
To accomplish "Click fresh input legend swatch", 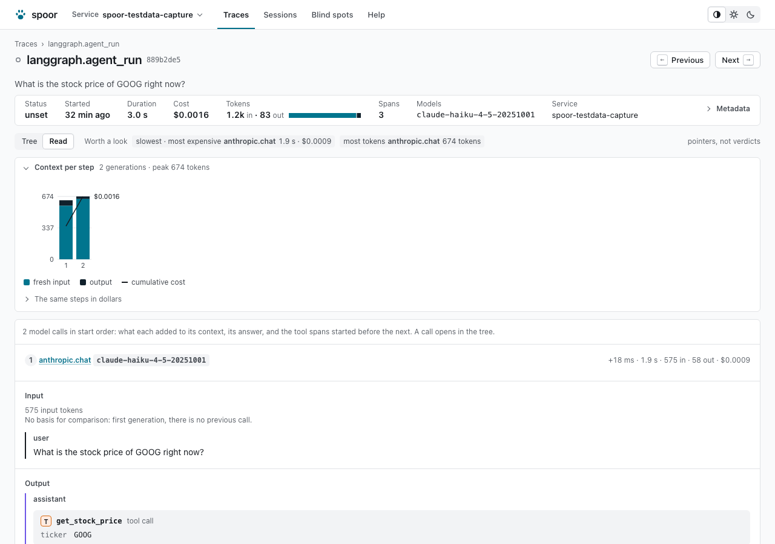I will pyautogui.click(x=27, y=282).
